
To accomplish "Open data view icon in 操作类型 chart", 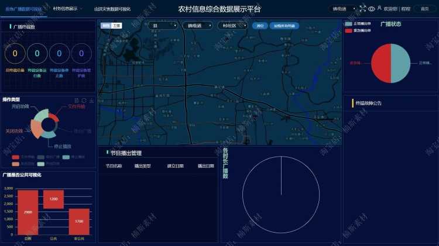I will coord(77,100).
